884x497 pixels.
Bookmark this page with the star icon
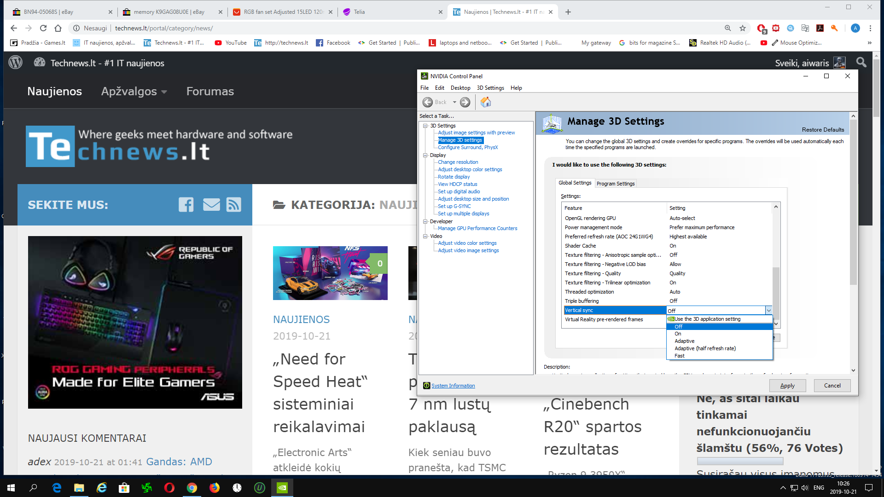[x=743, y=28]
